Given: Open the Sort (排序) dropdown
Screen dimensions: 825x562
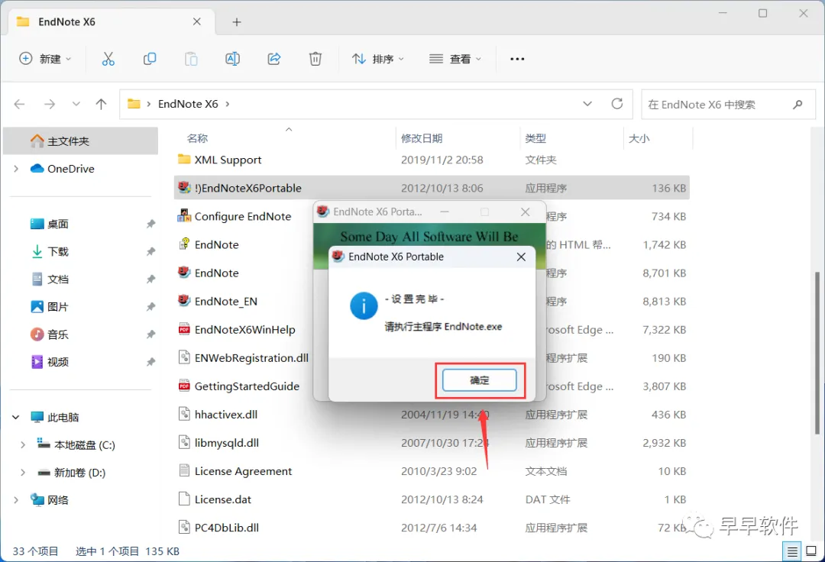Looking at the screenshot, I should (x=378, y=59).
